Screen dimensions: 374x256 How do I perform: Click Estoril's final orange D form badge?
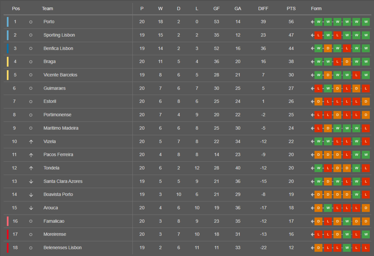point(366,102)
